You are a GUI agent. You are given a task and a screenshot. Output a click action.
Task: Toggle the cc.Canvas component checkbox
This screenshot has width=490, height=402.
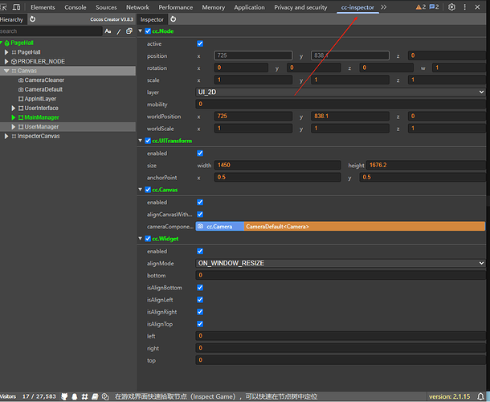tap(148, 190)
